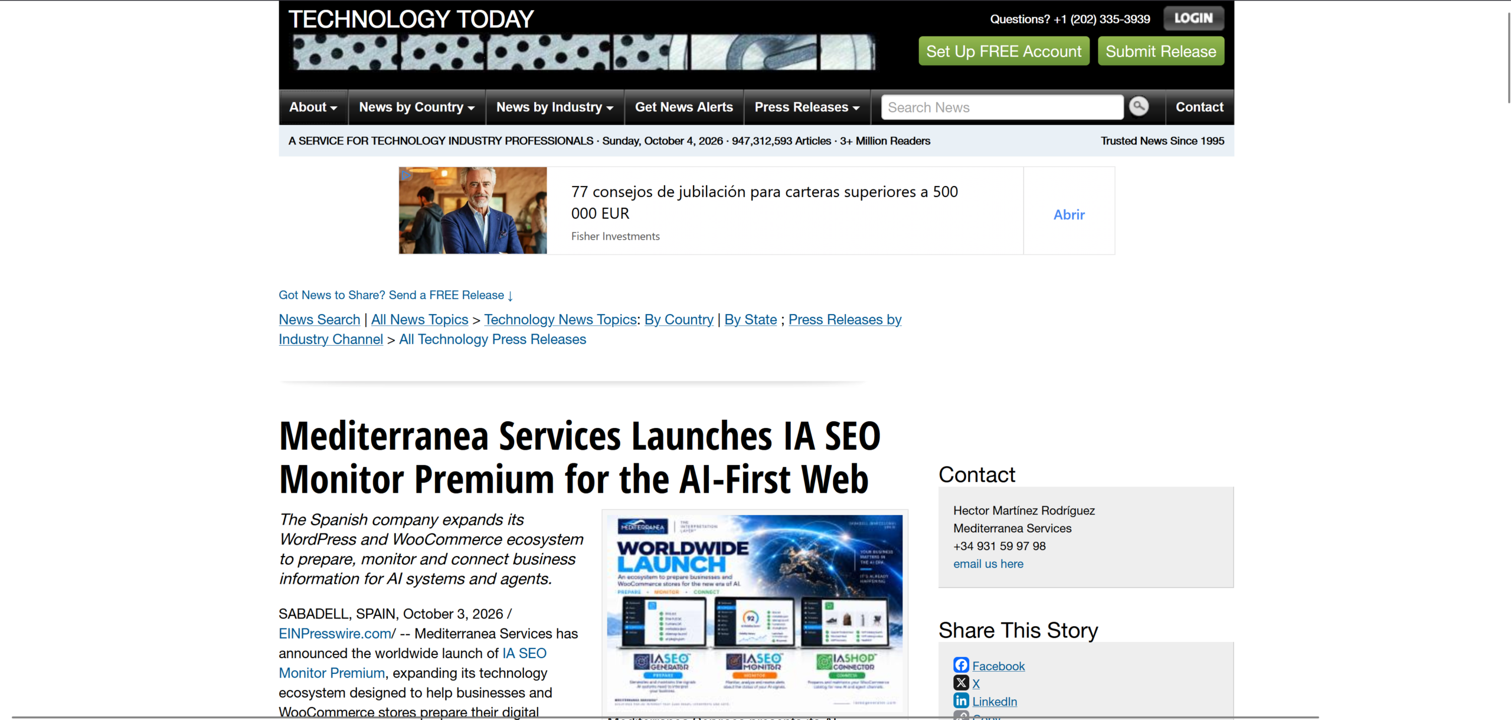The height and width of the screenshot is (720, 1511).
Task: Focus the Search News input field
Action: coord(1002,107)
